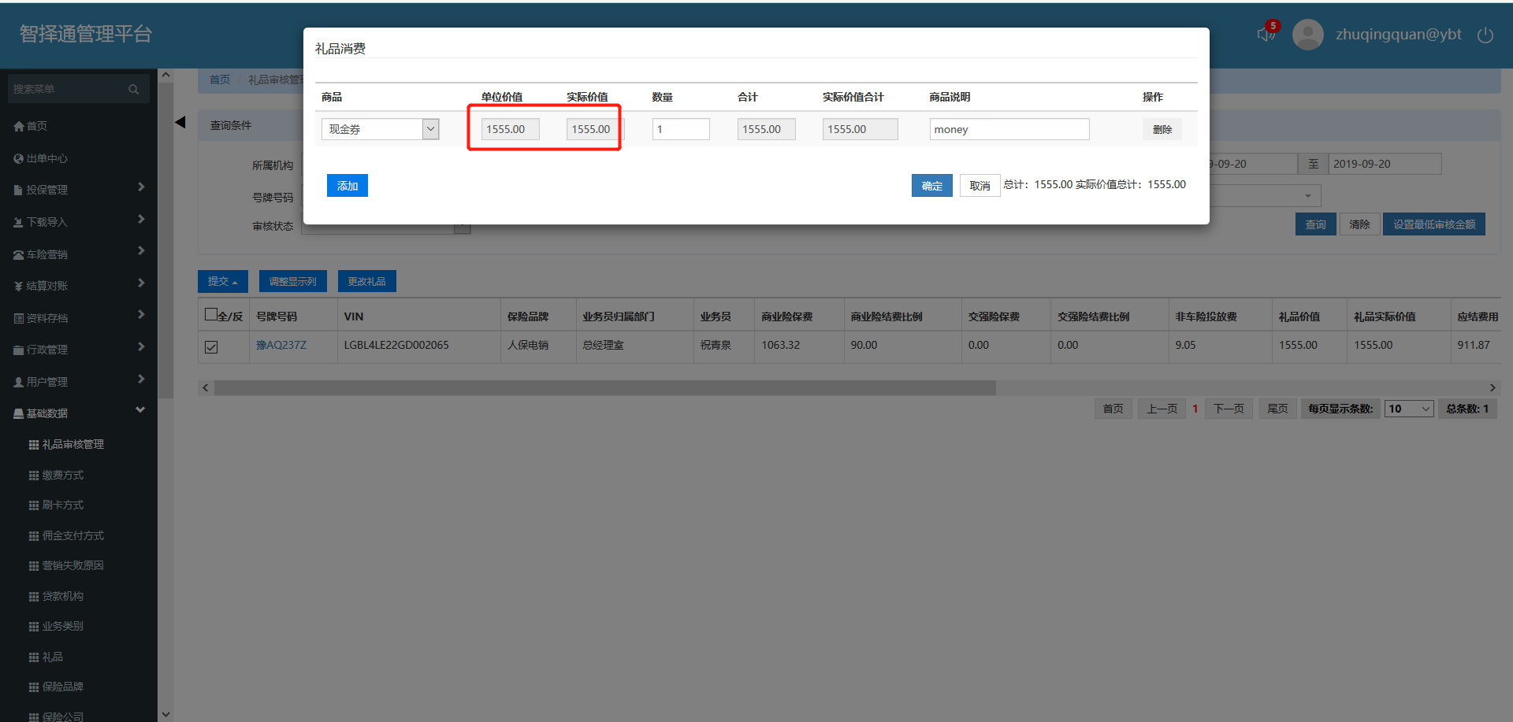The height and width of the screenshot is (722, 1513).
Task: Click the 首页 breadcrumb link
Action: [220, 80]
